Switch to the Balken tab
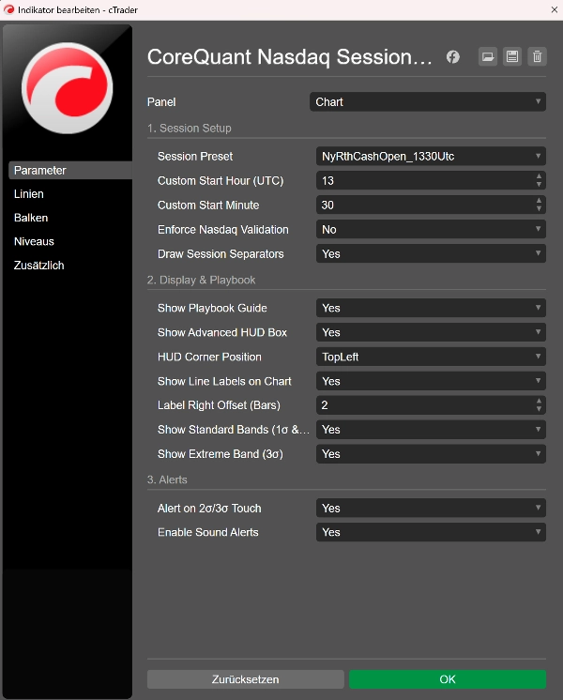 (31, 218)
